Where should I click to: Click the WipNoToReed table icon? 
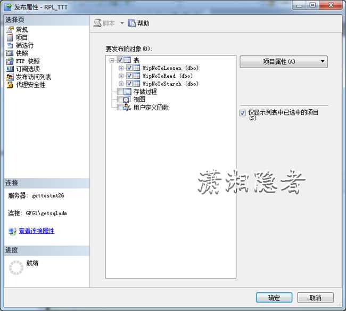[x=136, y=76]
